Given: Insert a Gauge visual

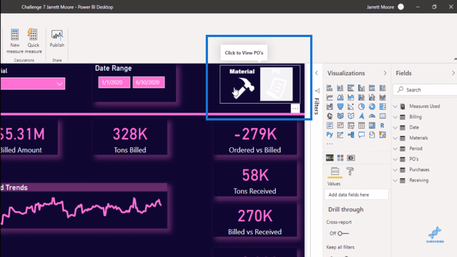Looking at the screenshot, I should pyautogui.click(x=372, y=116).
